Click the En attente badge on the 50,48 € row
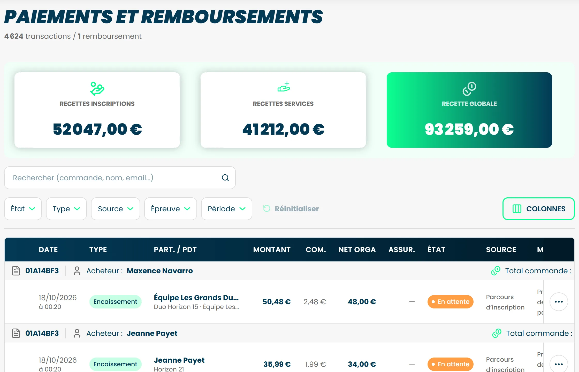Viewport: 579px width, 372px height. tap(451, 302)
